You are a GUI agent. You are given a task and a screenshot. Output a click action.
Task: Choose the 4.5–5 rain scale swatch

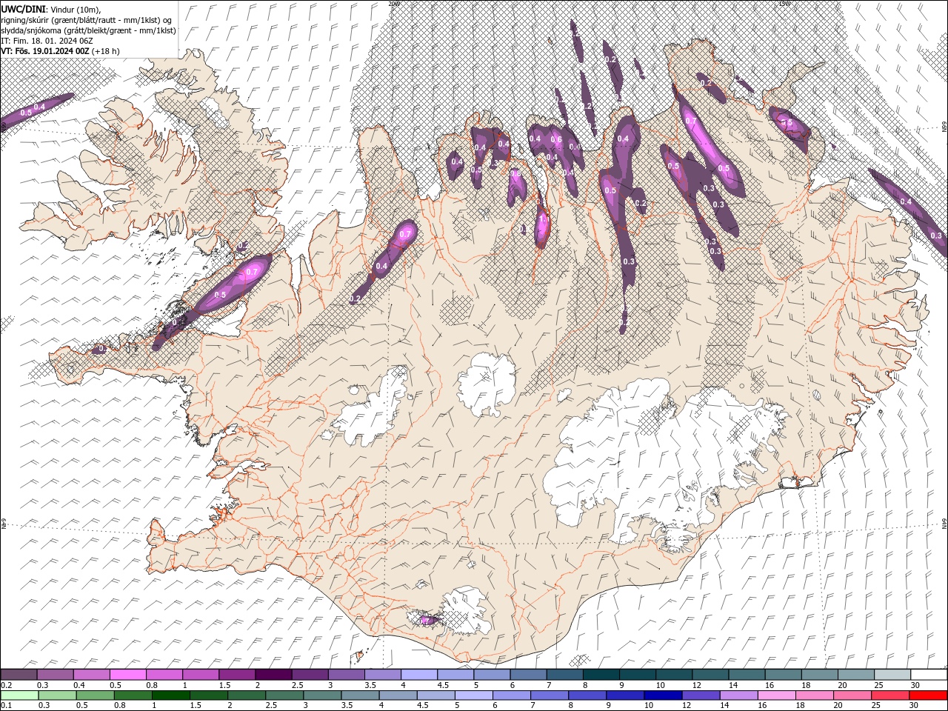435,695
